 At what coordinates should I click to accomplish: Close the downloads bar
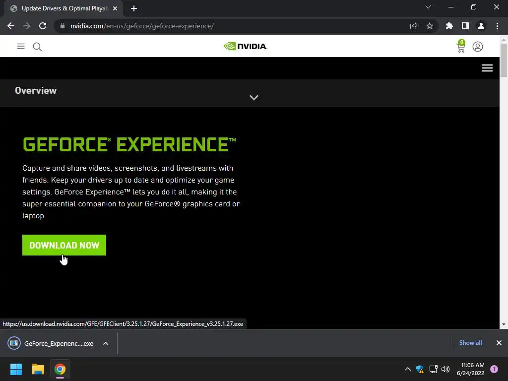[499, 343]
